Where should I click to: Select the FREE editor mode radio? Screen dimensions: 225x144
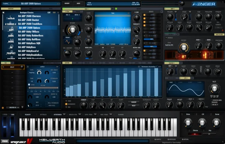pos(66,101)
